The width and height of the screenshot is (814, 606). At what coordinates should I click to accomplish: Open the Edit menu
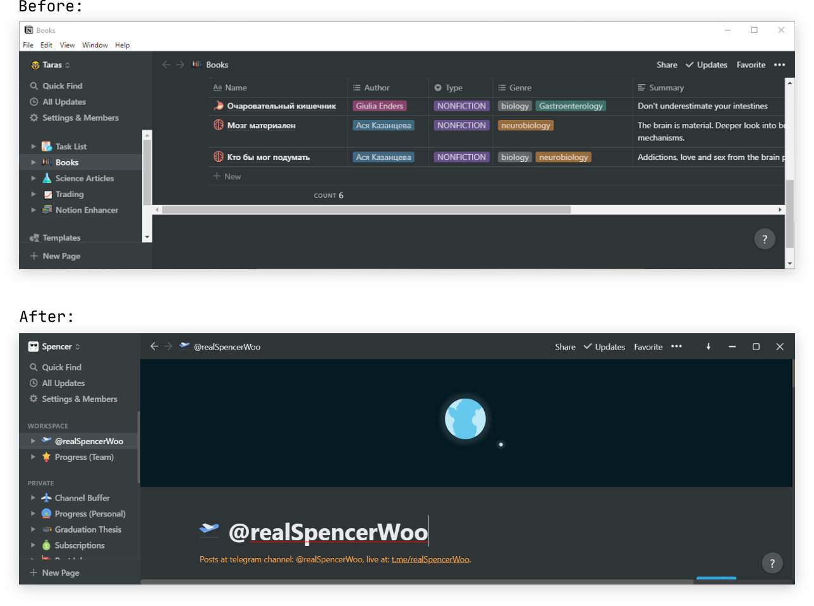click(x=46, y=45)
